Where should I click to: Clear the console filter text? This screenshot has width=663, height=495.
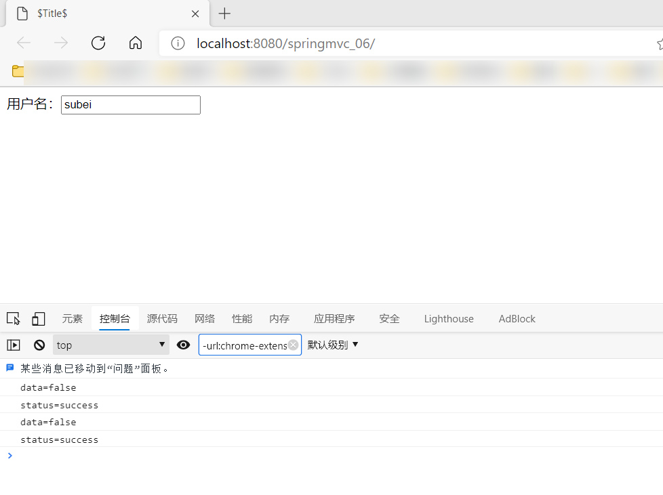(x=293, y=345)
